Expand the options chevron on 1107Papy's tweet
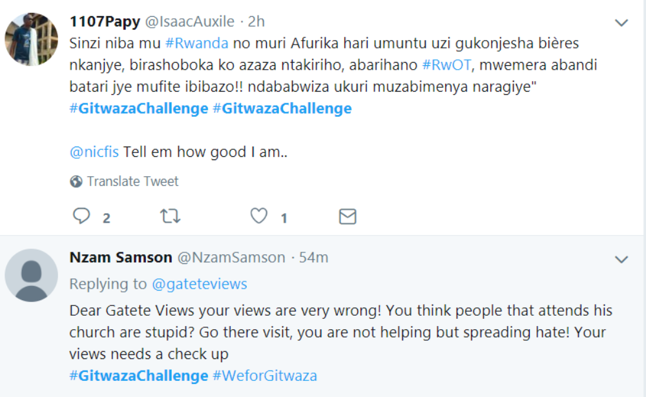Viewport: 646px width, 397px height. pos(621,23)
